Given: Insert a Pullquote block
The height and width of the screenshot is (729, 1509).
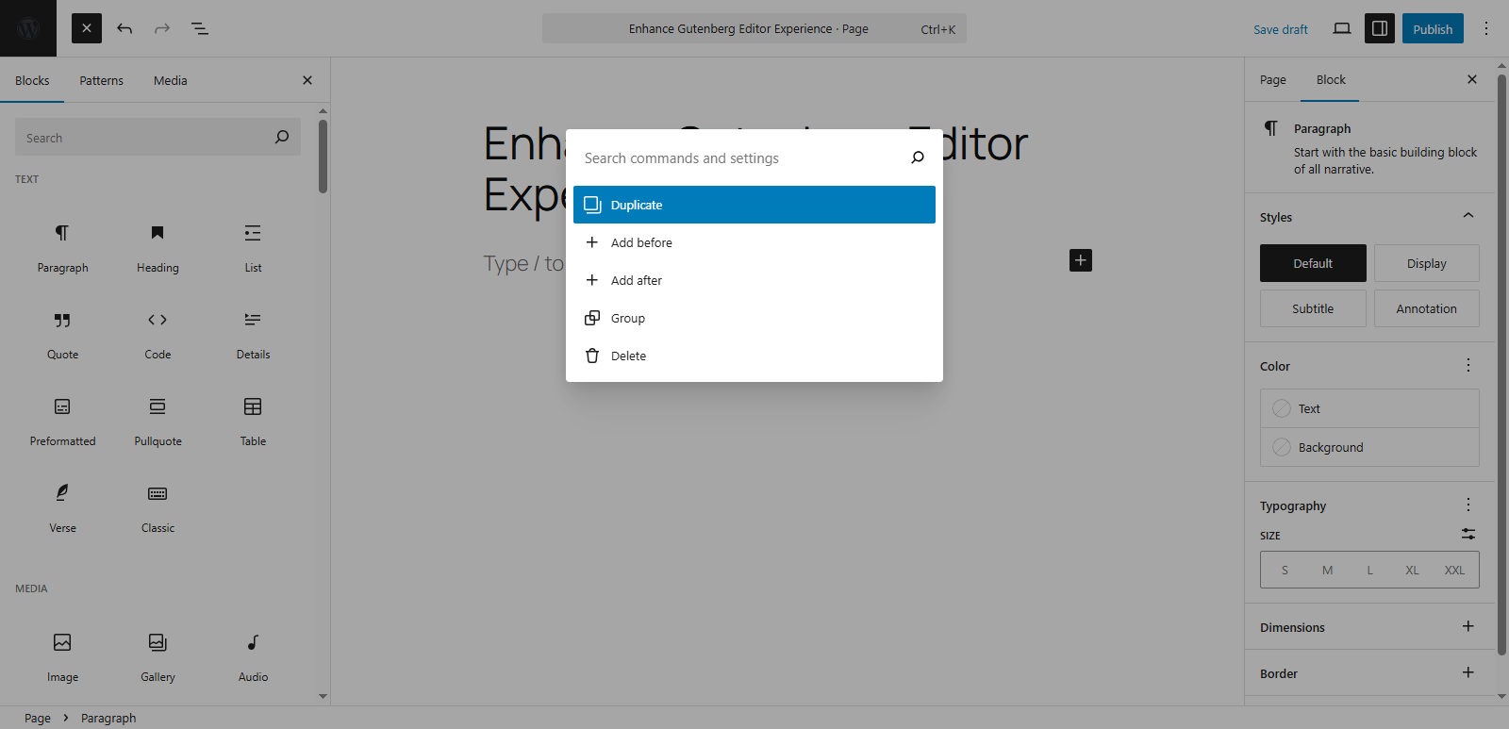Looking at the screenshot, I should [x=158, y=422].
